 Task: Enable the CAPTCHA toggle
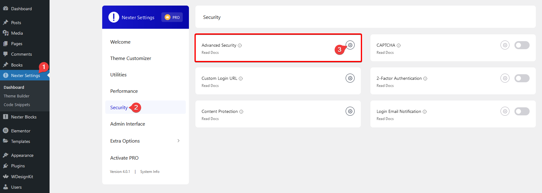(x=522, y=45)
